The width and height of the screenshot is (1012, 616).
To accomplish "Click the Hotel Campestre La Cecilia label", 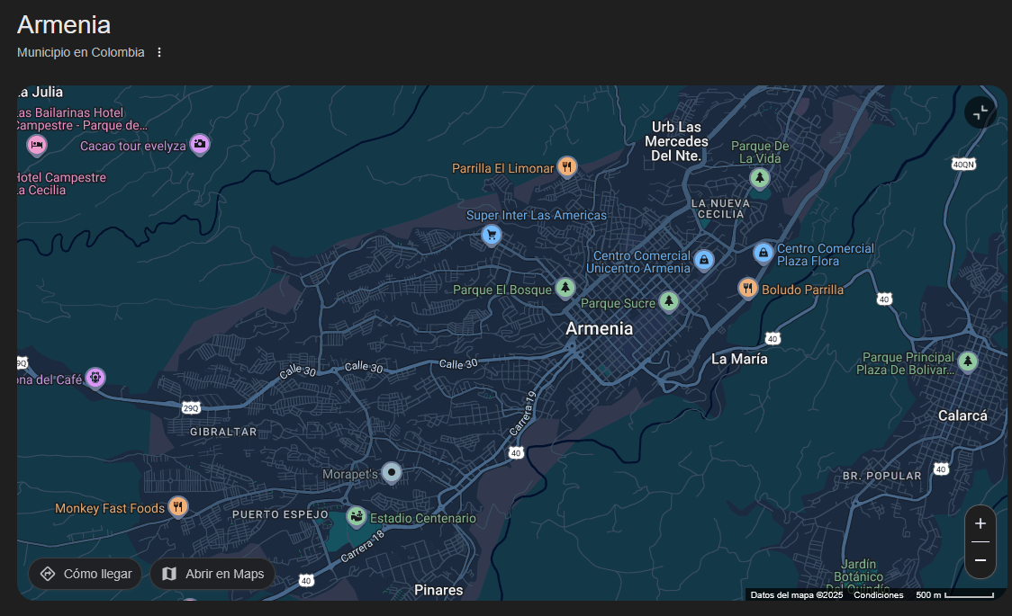I will (61, 183).
